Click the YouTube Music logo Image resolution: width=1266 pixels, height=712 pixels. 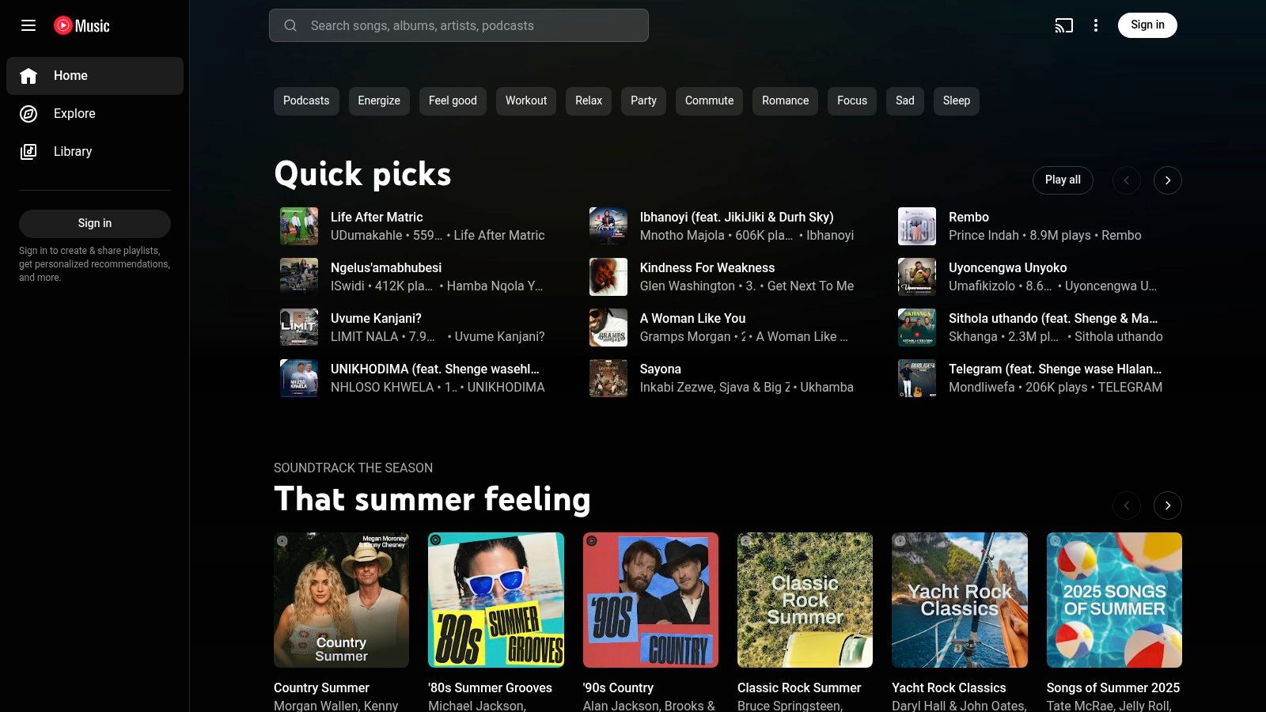point(81,25)
